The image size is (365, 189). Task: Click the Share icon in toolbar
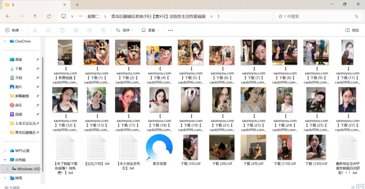pos(89,31)
